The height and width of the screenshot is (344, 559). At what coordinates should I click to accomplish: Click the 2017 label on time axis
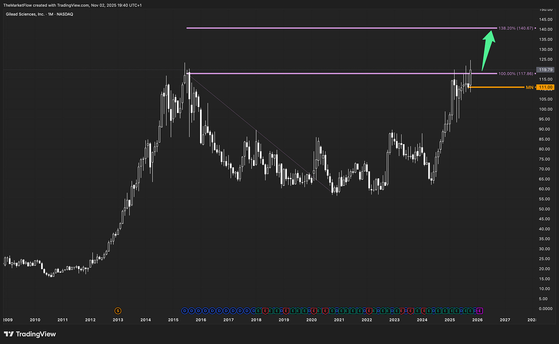(x=228, y=320)
